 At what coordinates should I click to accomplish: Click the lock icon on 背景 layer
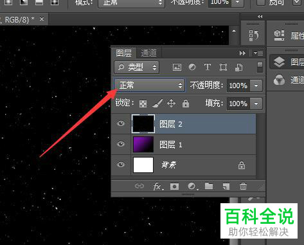click(242, 165)
